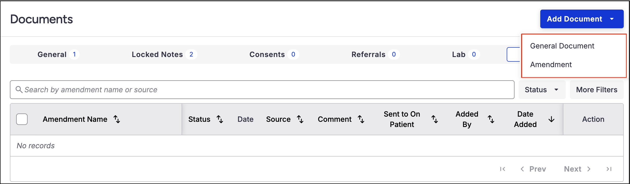Switch to the Referrals tab
The width and height of the screenshot is (630, 184).
pos(375,54)
